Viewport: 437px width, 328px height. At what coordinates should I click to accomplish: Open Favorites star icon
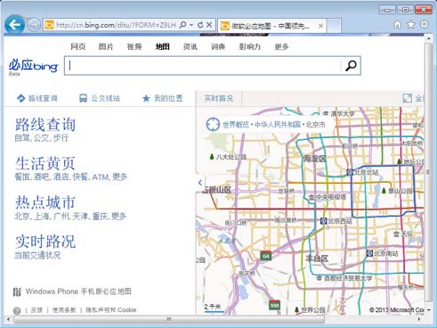tap(411, 24)
